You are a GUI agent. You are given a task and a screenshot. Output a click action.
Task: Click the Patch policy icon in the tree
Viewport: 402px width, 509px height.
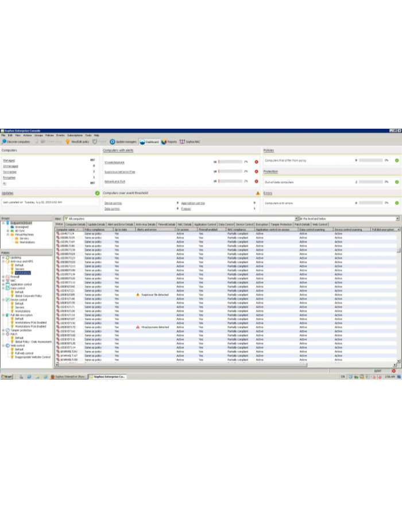tap(7, 334)
